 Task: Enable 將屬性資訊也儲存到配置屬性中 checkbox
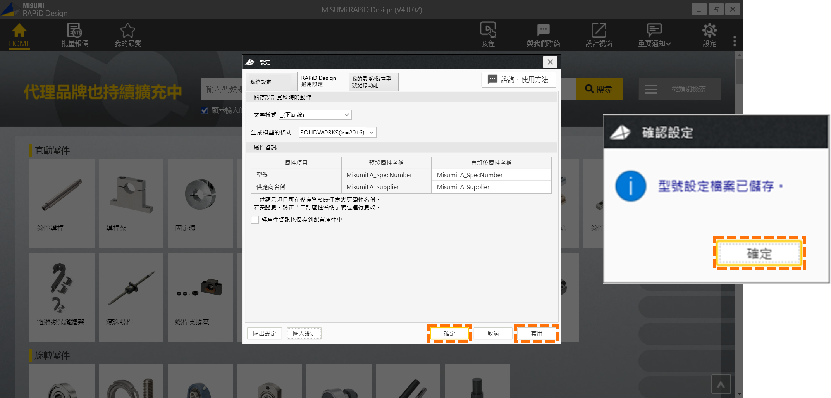click(255, 219)
